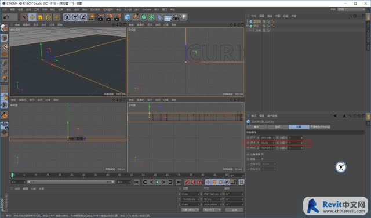Viewport: 371px width, 218px height.
Task: Switch to Model mode icon
Action: pyautogui.click(x=4, y=38)
